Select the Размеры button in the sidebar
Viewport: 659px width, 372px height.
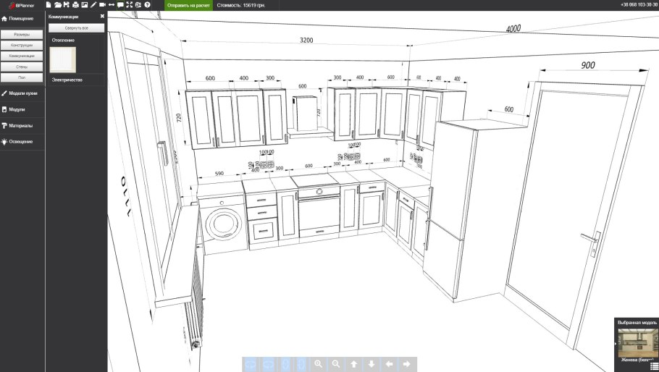(x=21, y=34)
